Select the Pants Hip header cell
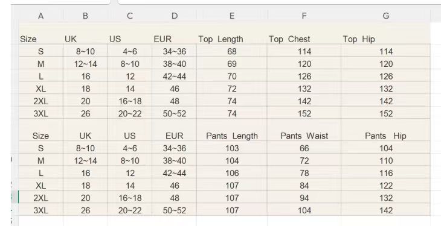Image resolution: width=441 pixels, height=226 pixels. click(x=386, y=136)
